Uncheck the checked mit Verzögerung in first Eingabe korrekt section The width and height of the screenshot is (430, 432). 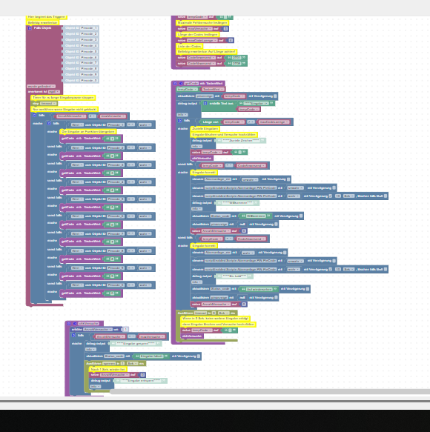pyautogui.click(x=330, y=196)
